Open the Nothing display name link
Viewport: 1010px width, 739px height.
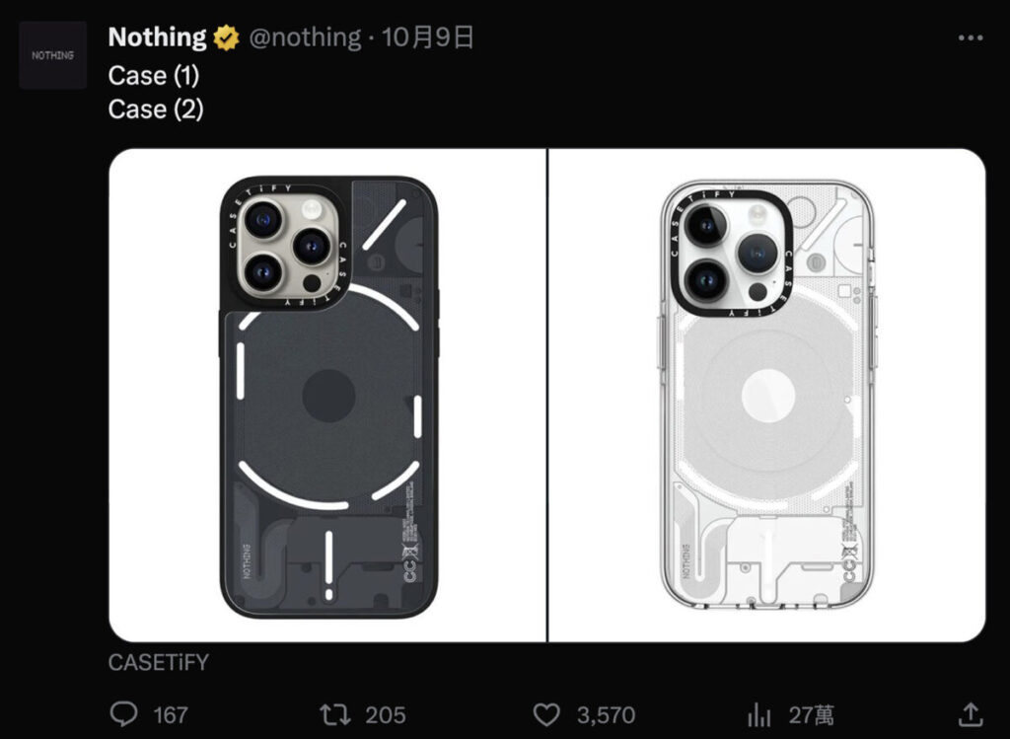pos(157,37)
